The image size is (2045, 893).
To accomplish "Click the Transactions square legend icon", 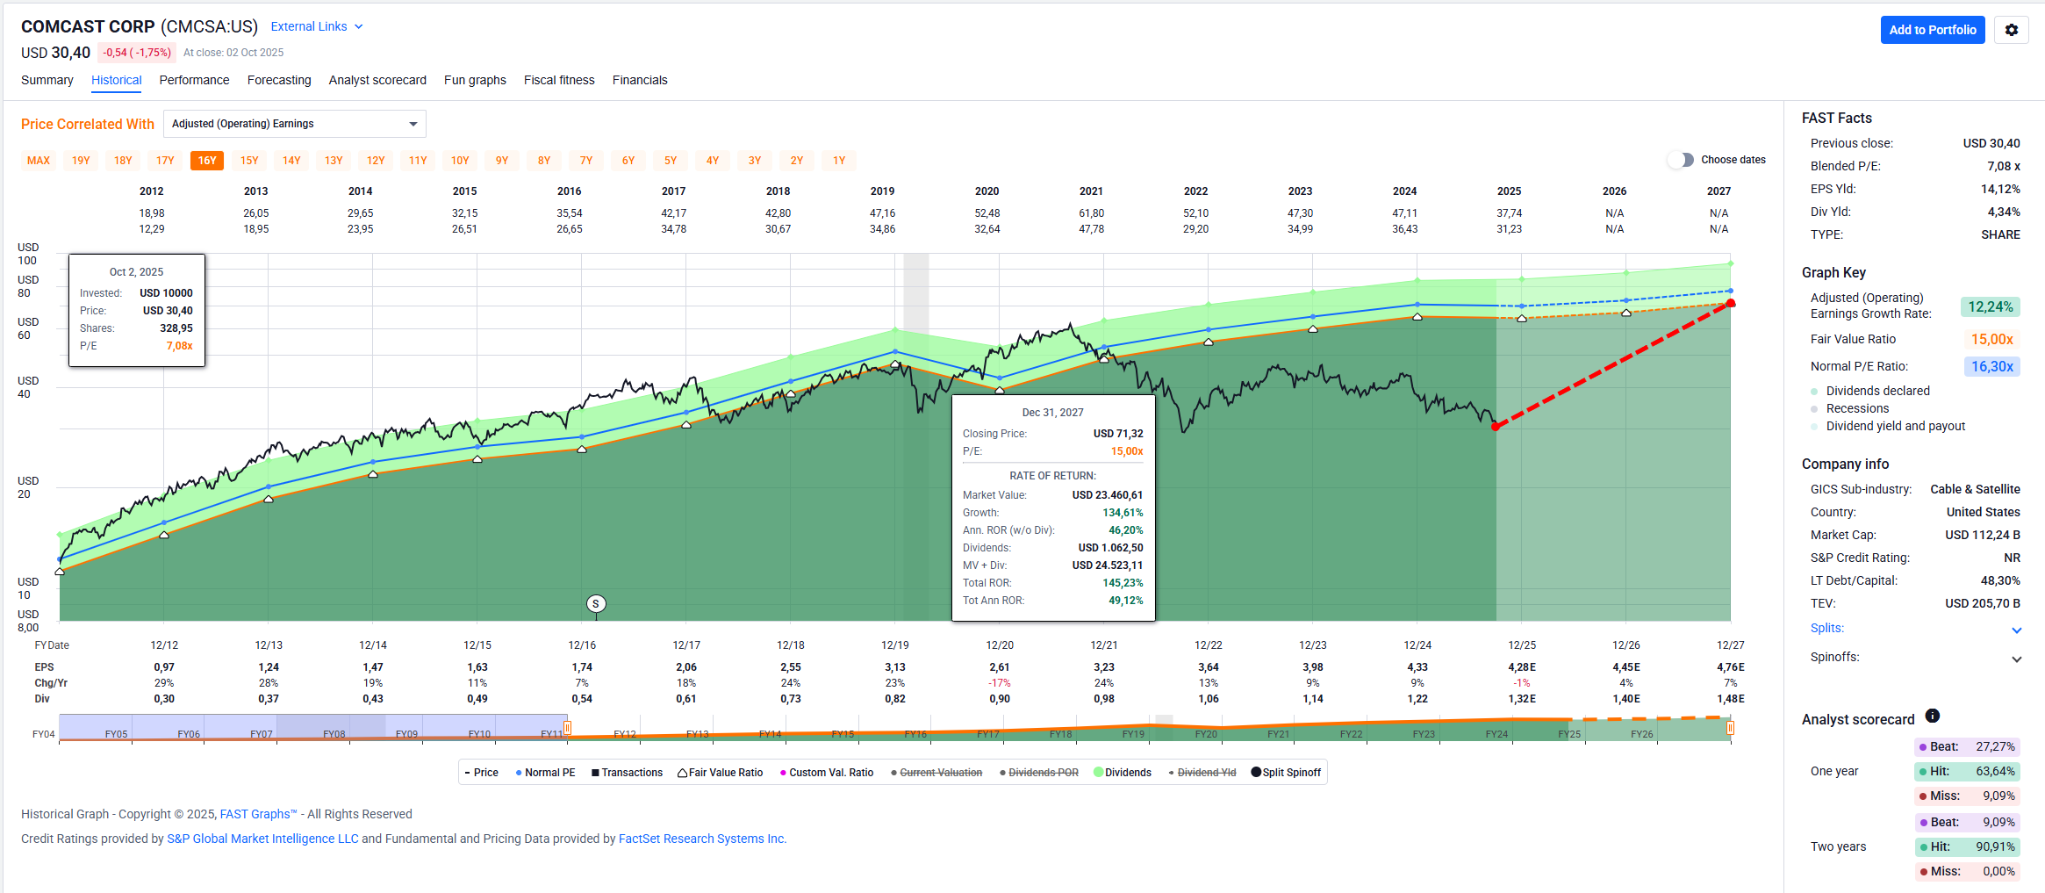I will click(595, 773).
